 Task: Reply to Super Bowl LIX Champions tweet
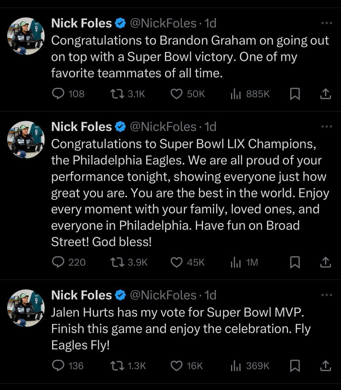[58, 262]
